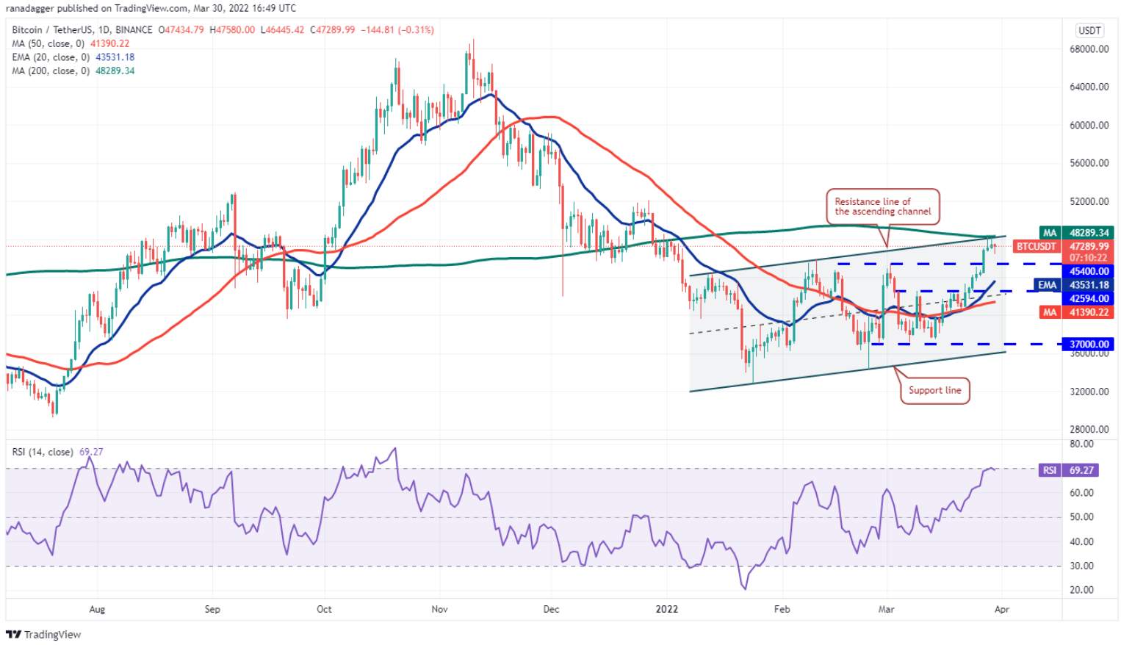Click the Mar label on time axis
1121x645 pixels.
click(x=887, y=609)
